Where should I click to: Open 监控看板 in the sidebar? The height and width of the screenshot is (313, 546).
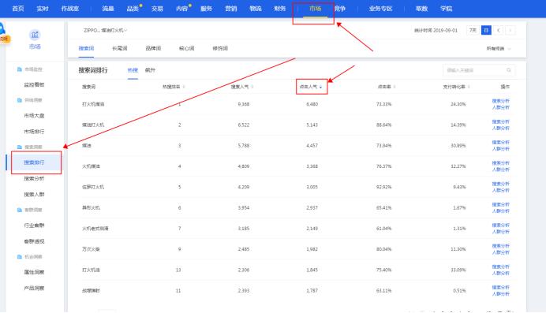[x=34, y=84]
